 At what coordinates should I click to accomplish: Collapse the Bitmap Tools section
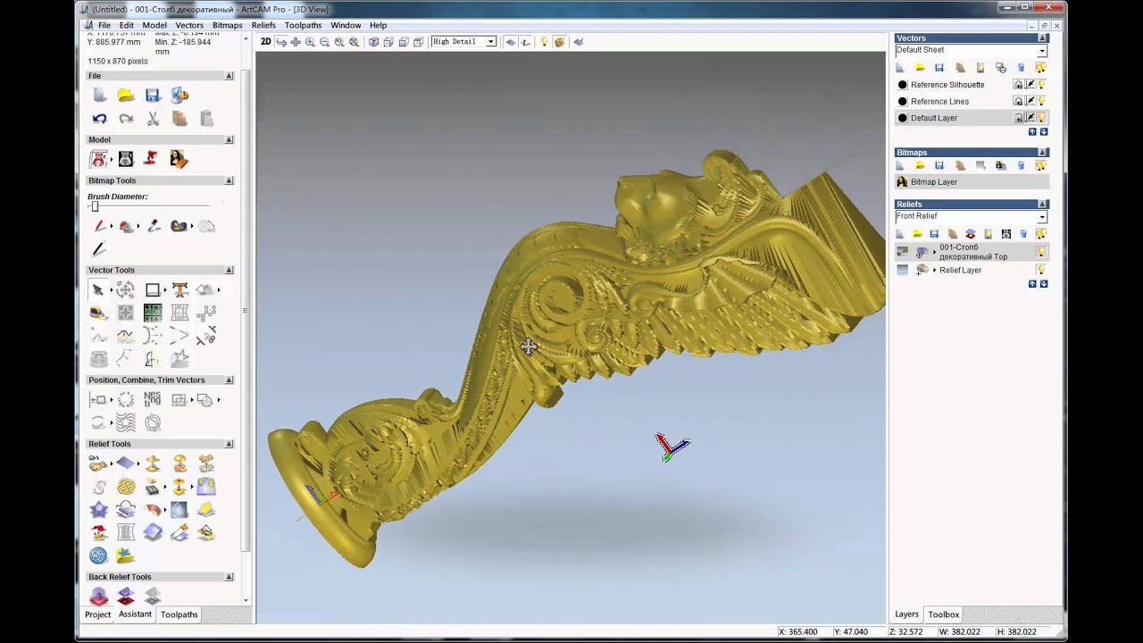[x=229, y=180]
